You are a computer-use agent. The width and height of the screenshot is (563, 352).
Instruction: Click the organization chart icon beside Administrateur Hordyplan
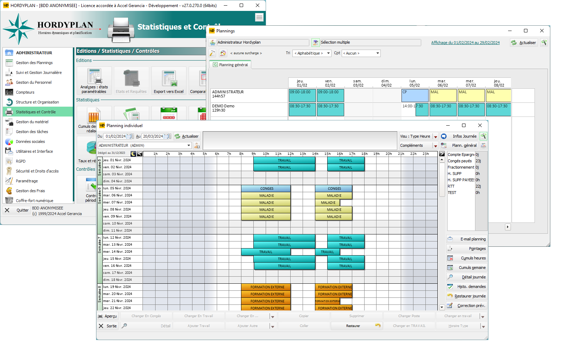[x=213, y=43]
